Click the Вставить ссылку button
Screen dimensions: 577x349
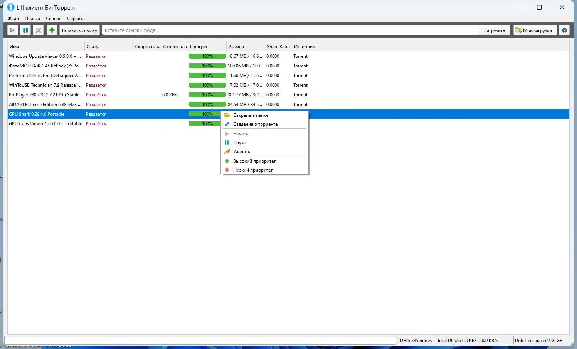(x=80, y=30)
